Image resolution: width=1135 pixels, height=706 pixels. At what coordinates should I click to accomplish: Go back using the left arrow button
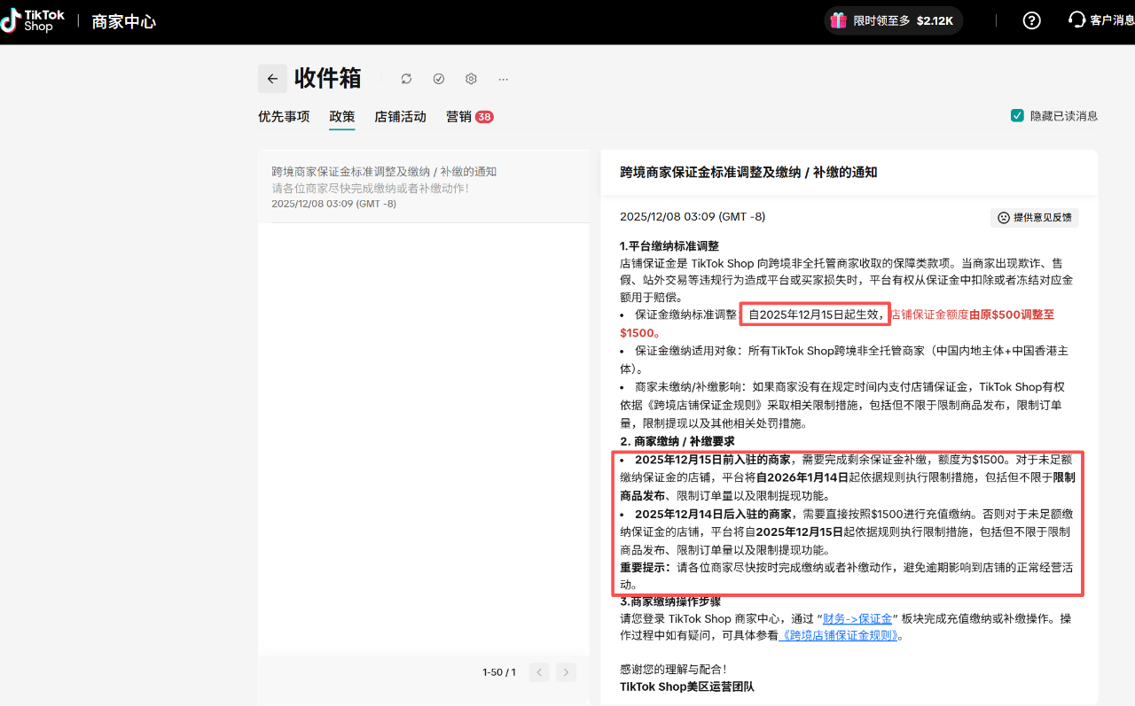point(272,79)
